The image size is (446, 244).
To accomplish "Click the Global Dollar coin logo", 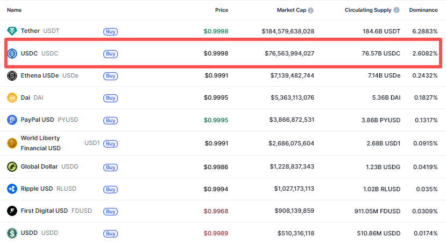I will click(x=12, y=167).
